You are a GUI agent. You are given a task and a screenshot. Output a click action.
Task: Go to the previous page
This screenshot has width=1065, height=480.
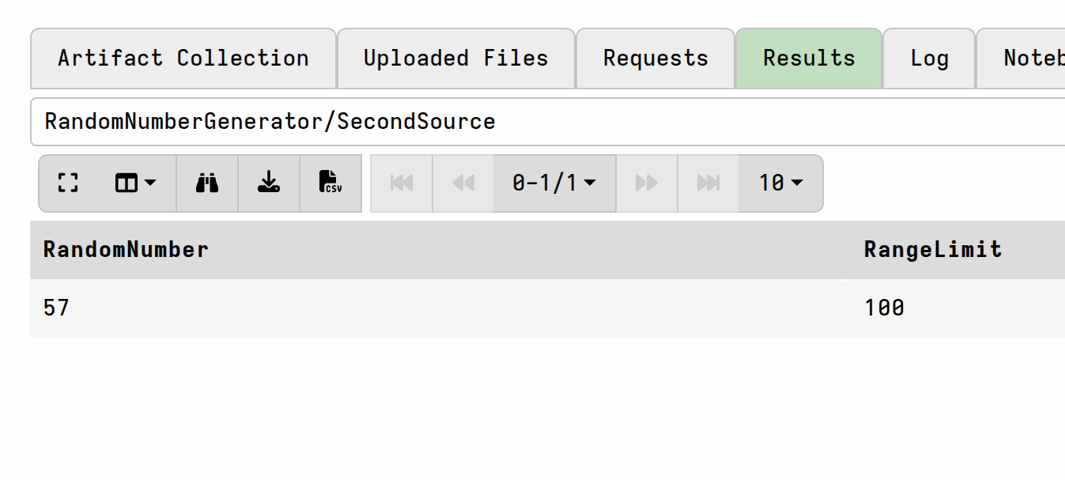pyautogui.click(x=463, y=183)
